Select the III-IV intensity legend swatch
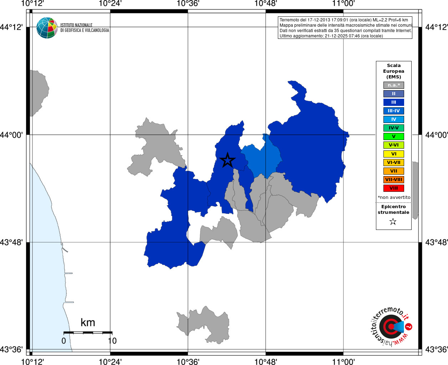Viewport: 448px width, 365px height. (394, 111)
